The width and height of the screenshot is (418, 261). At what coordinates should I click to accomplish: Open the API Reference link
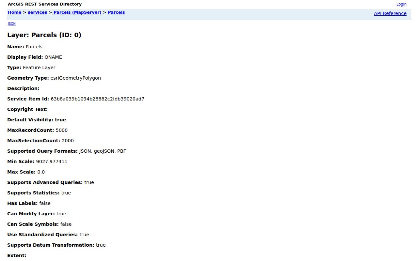pyautogui.click(x=390, y=13)
